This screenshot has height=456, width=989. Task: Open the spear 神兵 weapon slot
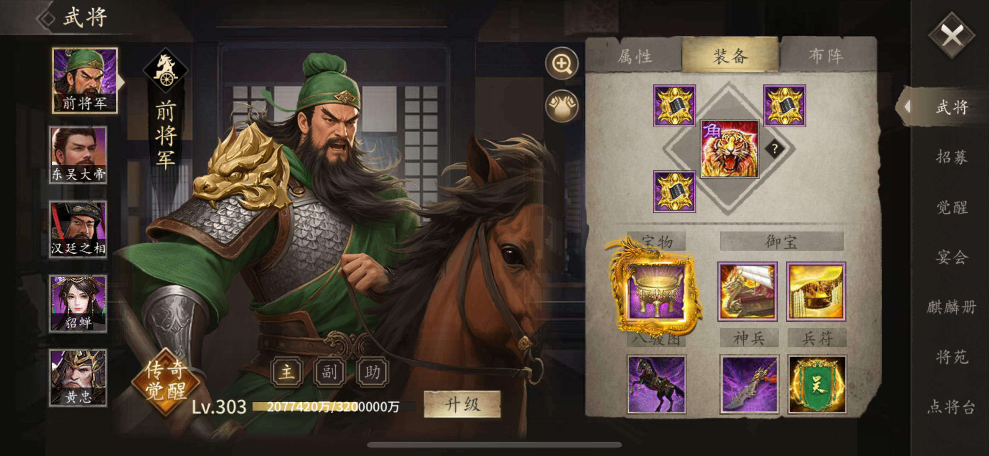pos(749,384)
